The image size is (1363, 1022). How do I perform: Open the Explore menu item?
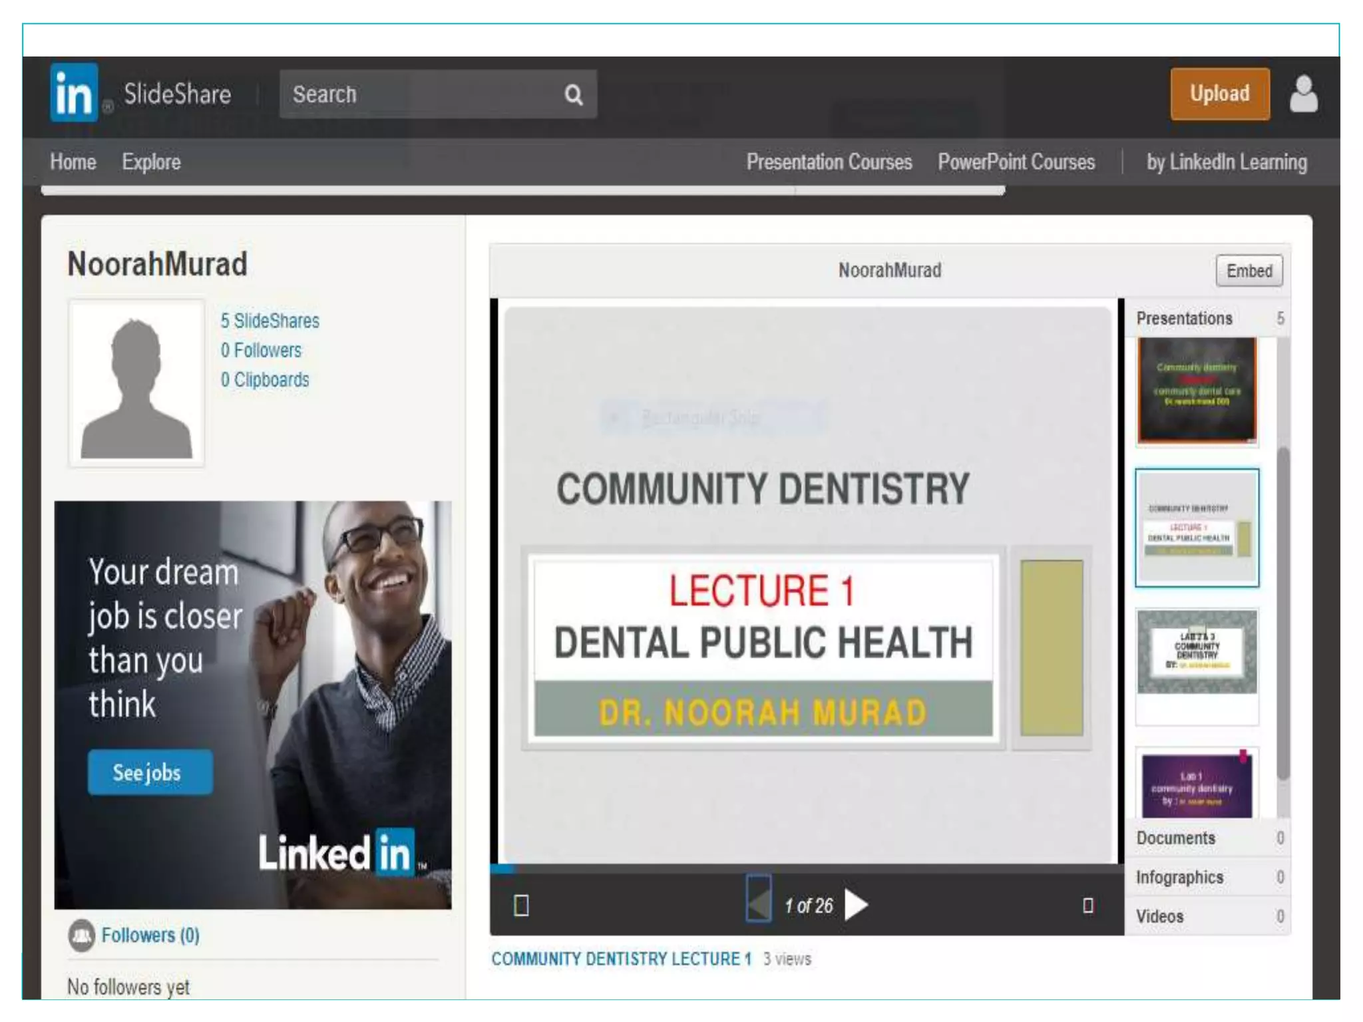(x=151, y=162)
